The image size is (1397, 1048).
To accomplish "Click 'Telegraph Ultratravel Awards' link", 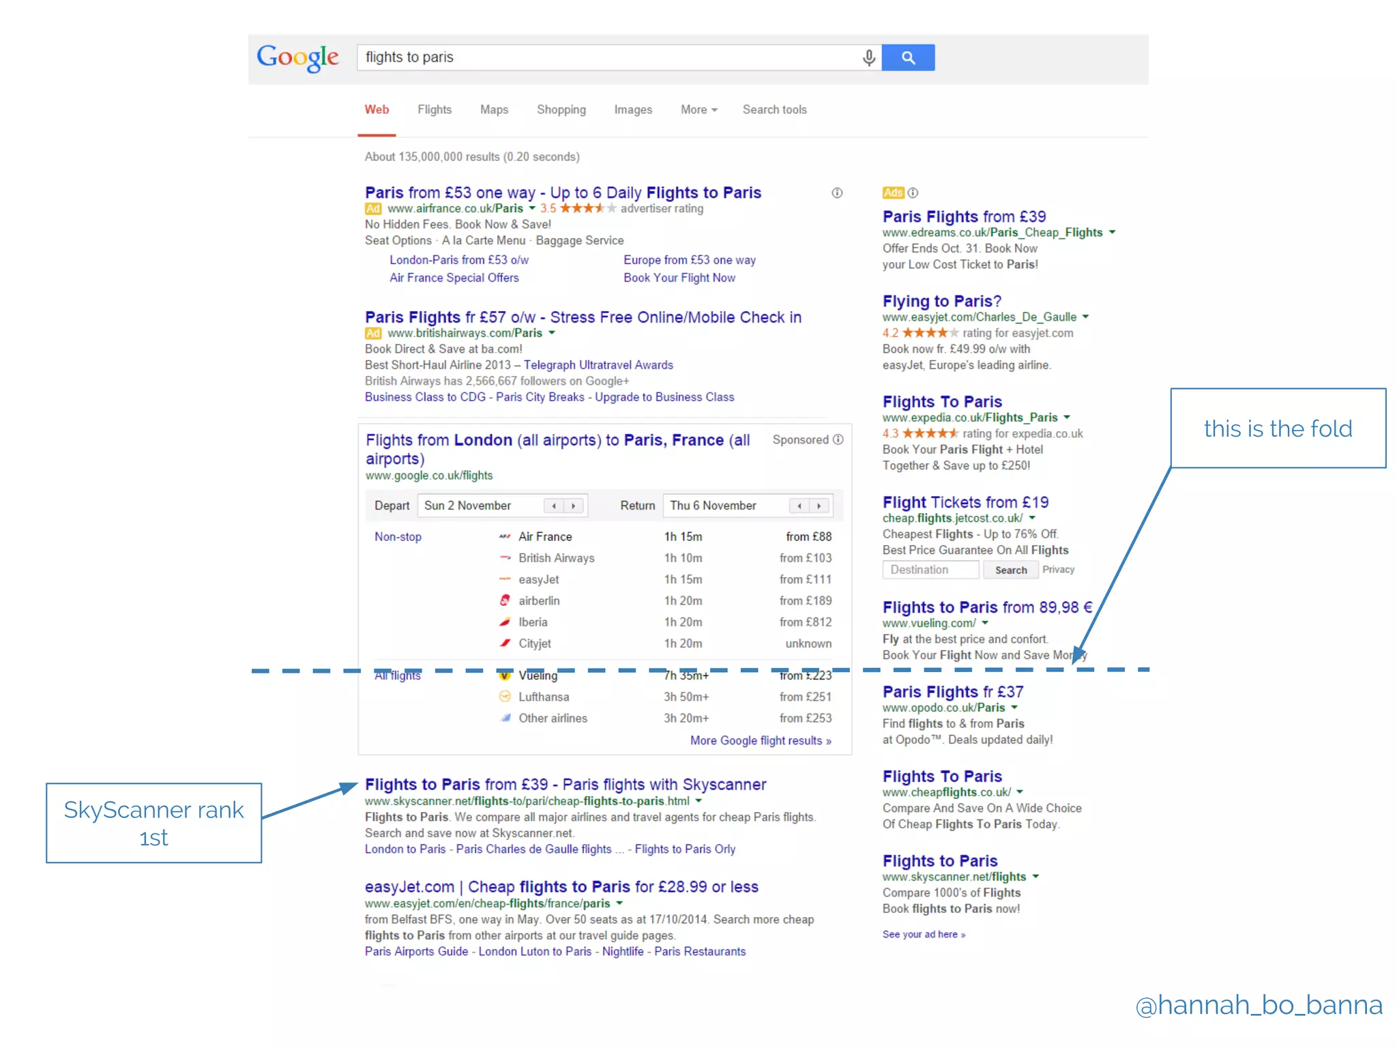I will (x=598, y=365).
